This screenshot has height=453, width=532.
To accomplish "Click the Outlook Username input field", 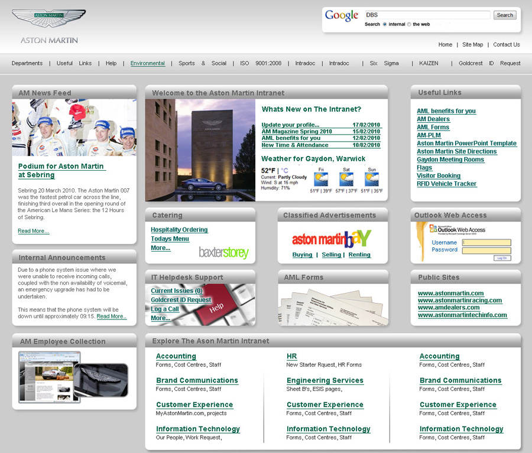I will [x=486, y=243].
